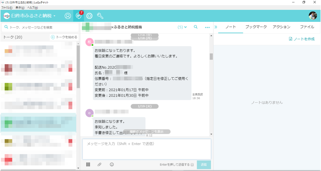The height and width of the screenshot is (171, 321).
Task: Expand the member count (5) dropdown
Action: (182, 27)
